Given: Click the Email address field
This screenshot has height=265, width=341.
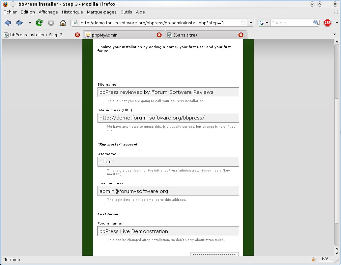Looking at the screenshot, I should coord(168,191).
